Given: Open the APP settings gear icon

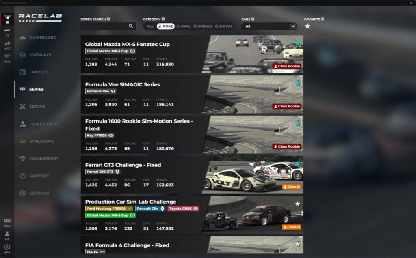Looking at the screenshot, I should (x=7, y=248).
